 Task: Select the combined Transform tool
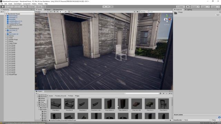[21, 7]
